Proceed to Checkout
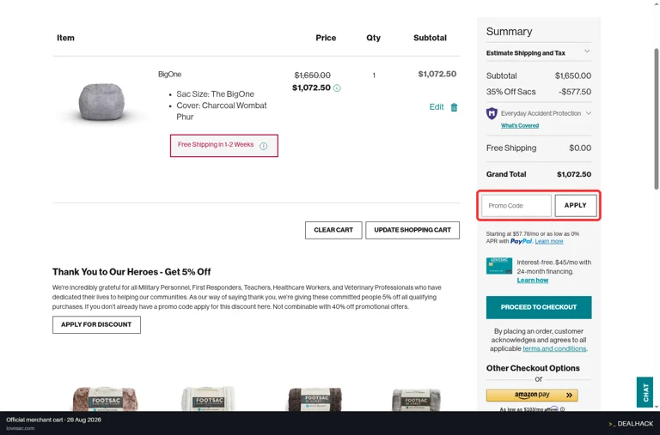Image resolution: width=660 pixels, height=435 pixels. [539, 307]
